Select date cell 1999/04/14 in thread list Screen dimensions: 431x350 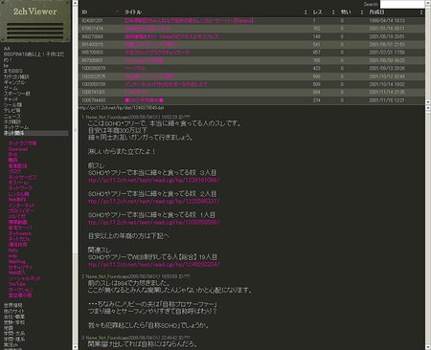coord(387,20)
